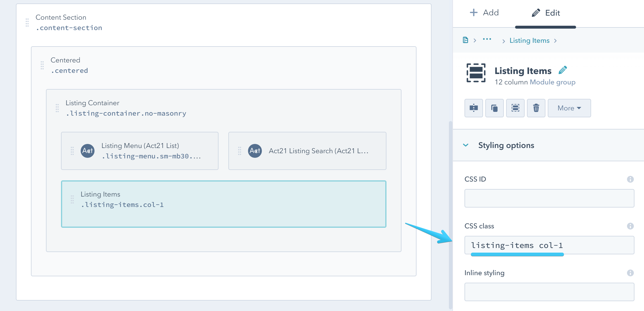Click into the CSS ID input field
This screenshot has width=644, height=311.
click(549, 198)
